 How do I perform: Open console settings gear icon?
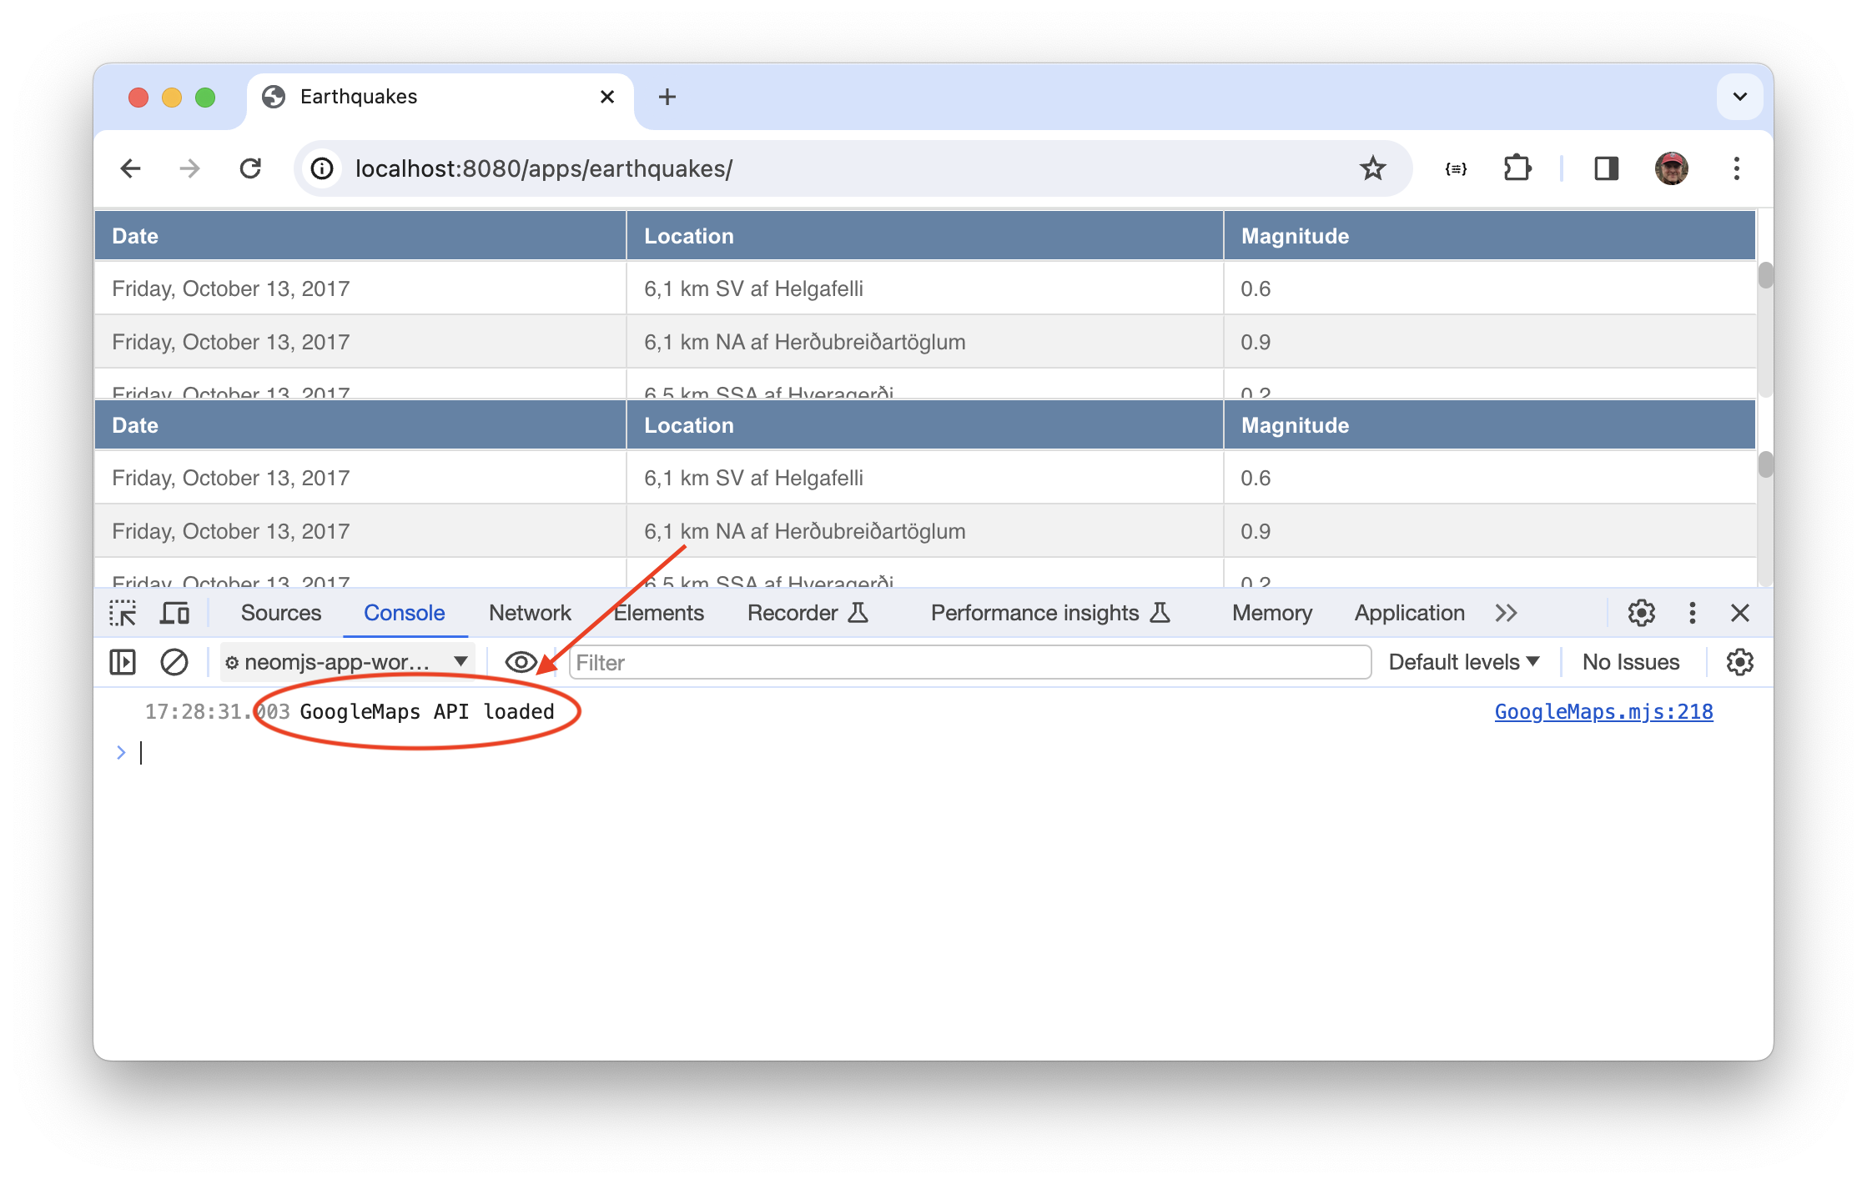coord(1739,663)
